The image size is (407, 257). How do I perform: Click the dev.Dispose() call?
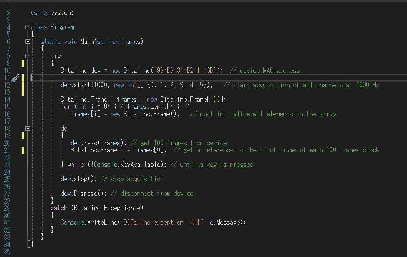83,194
